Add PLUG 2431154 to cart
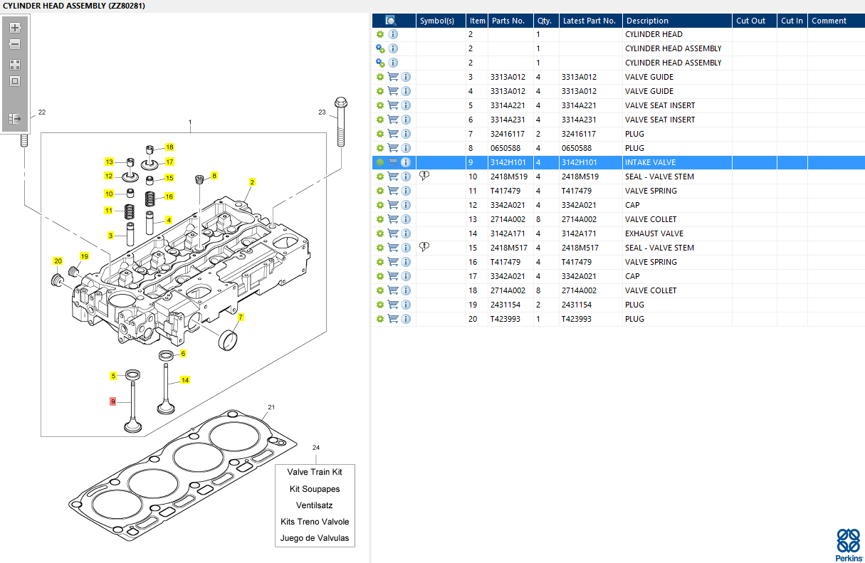This screenshot has height=563, width=865. [x=393, y=305]
